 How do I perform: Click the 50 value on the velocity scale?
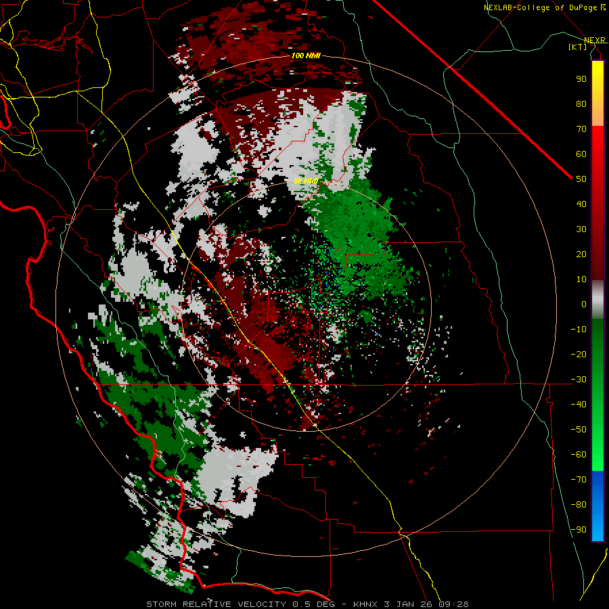click(581, 179)
